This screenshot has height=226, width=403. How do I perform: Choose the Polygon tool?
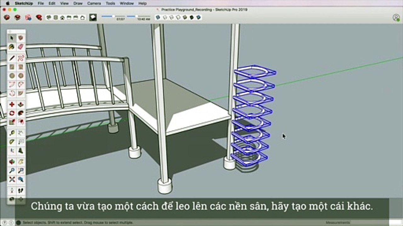pyautogui.click(x=21, y=76)
